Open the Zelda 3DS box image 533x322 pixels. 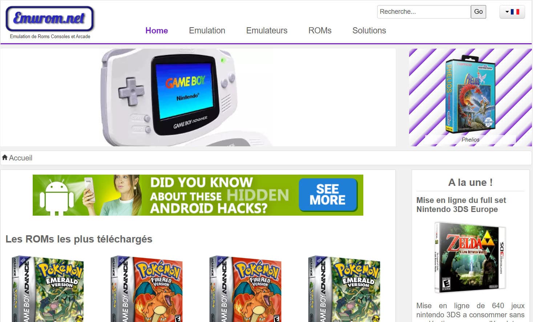coord(470,257)
